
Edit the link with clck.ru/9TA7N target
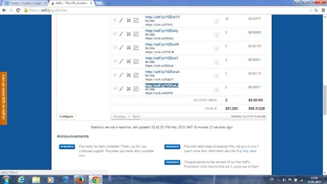[121, 48]
